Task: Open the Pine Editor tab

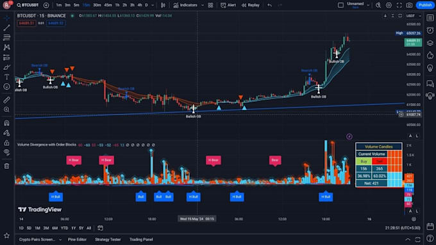Action: point(77,239)
